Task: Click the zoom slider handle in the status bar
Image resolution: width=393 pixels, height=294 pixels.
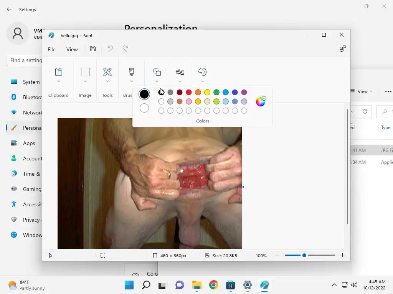Action: (304, 255)
